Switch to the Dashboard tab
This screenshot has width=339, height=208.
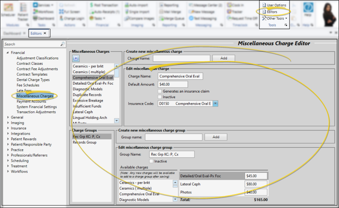(x=12, y=33)
